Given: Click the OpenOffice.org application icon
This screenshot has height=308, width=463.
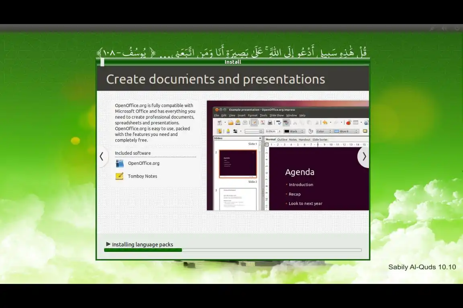Looking at the screenshot, I should point(120,163).
